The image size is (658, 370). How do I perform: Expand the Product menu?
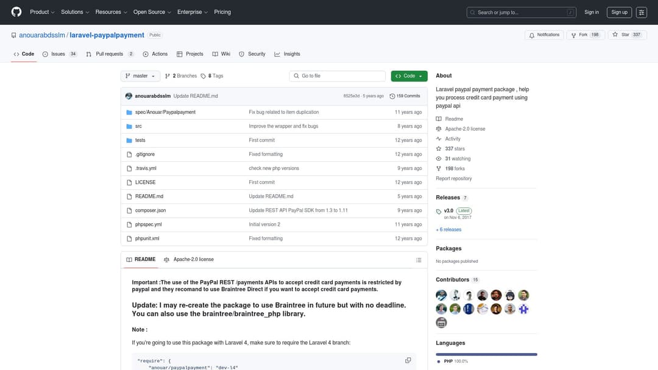pyautogui.click(x=42, y=12)
